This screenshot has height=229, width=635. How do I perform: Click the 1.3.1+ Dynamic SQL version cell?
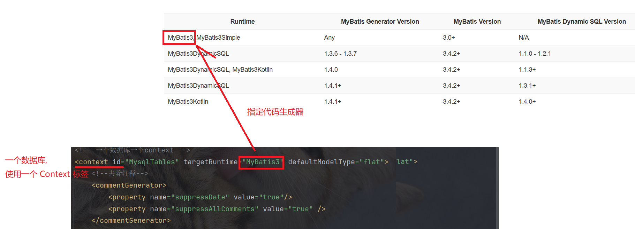coord(527,86)
